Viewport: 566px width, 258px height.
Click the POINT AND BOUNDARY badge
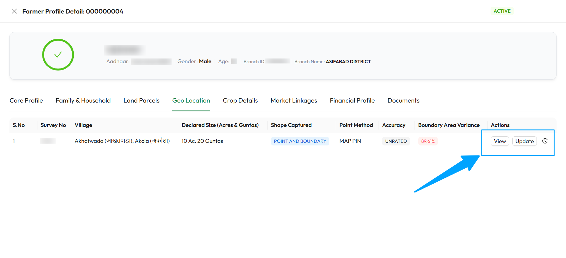tap(300, 141)
